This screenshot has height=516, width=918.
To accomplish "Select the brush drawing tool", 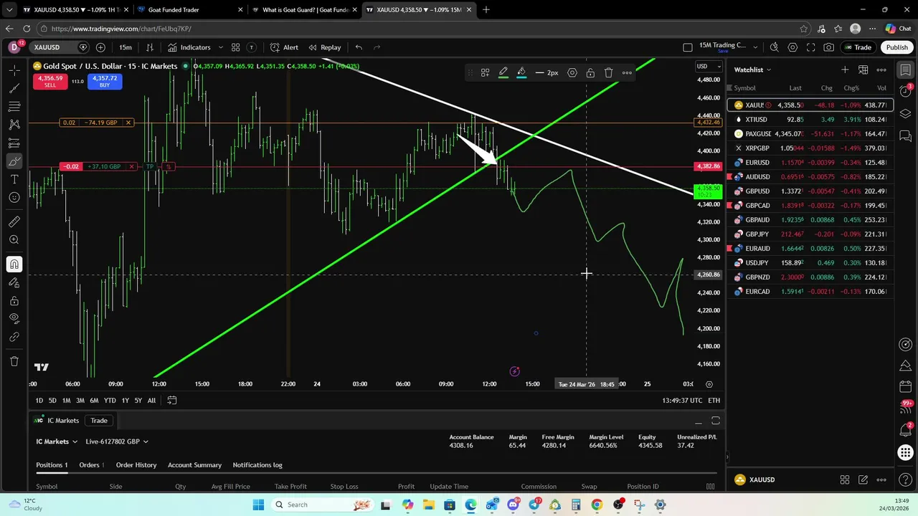I will pyautogui.click(x=14, y=161).
